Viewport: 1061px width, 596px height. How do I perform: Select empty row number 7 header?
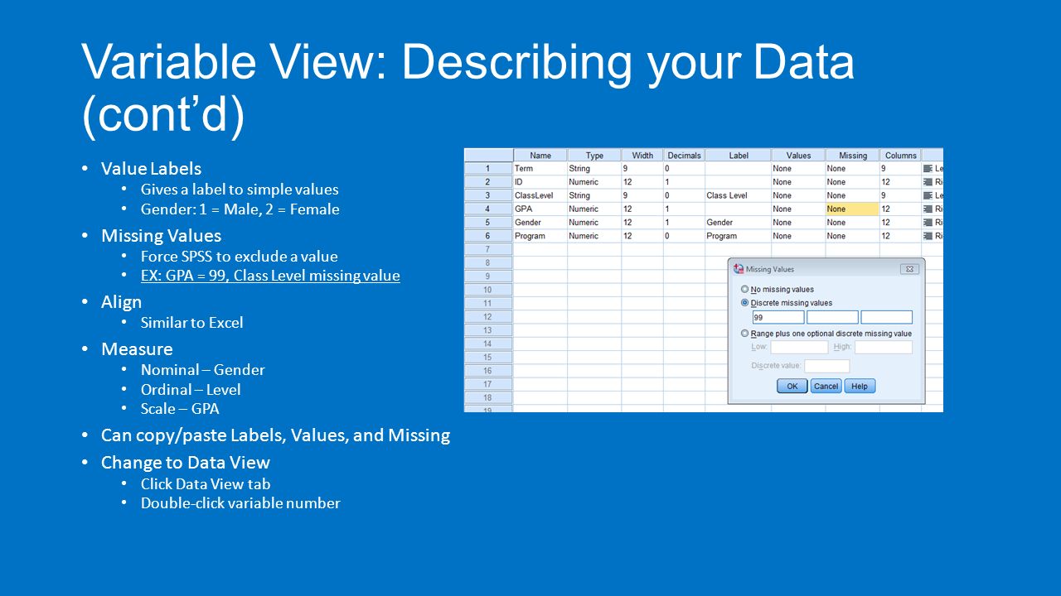tap(488, 249)
